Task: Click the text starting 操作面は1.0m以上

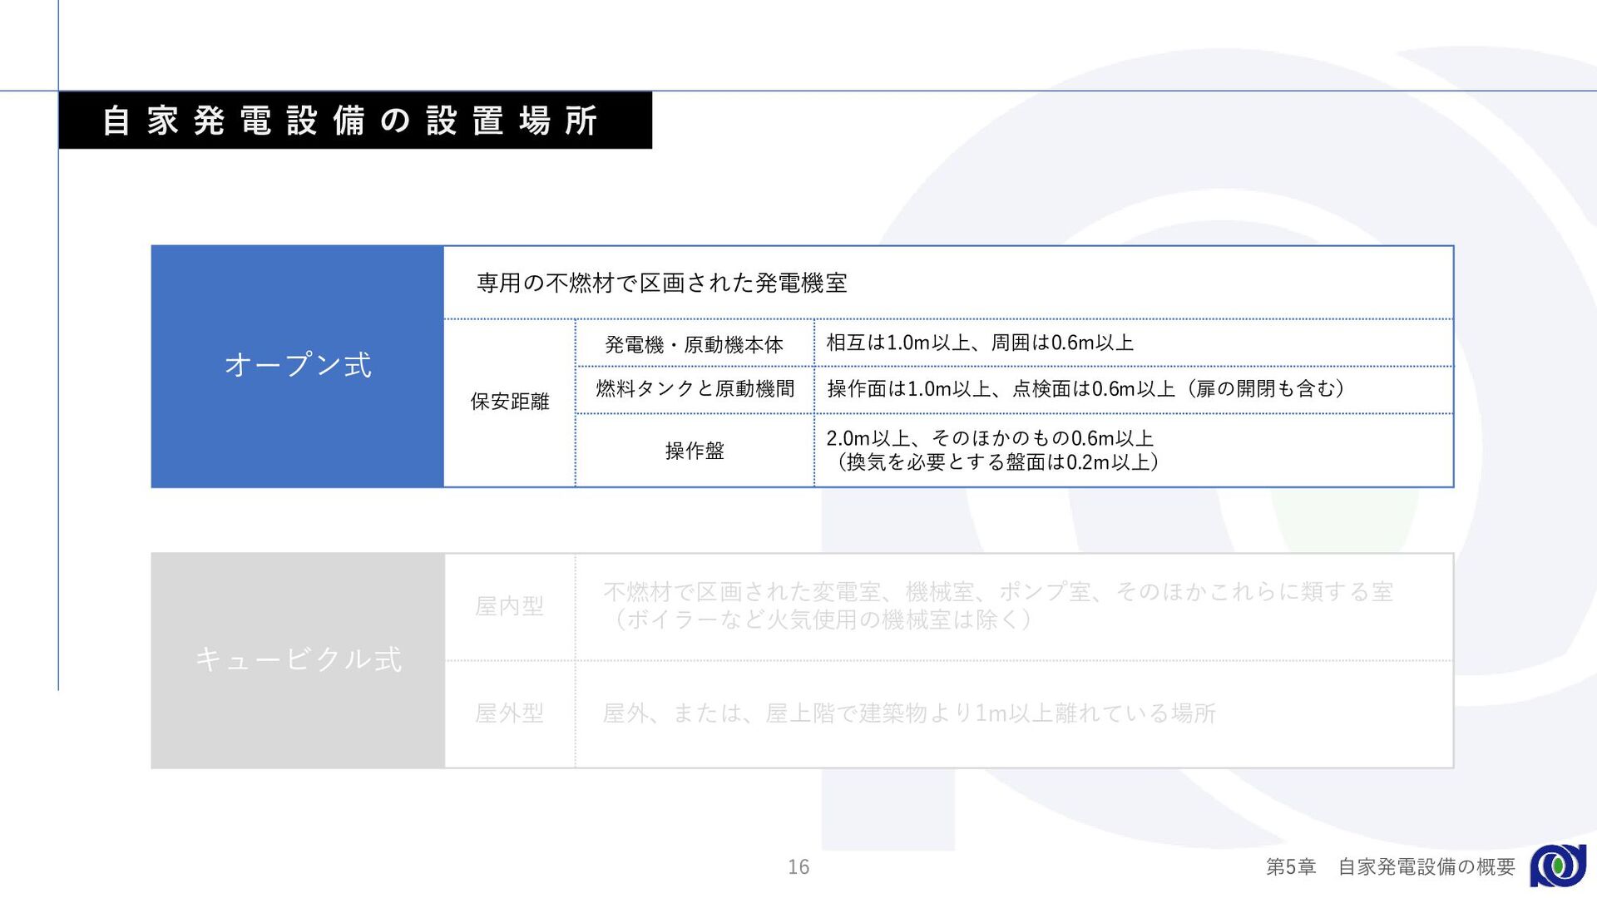Action: point(1086,388)
